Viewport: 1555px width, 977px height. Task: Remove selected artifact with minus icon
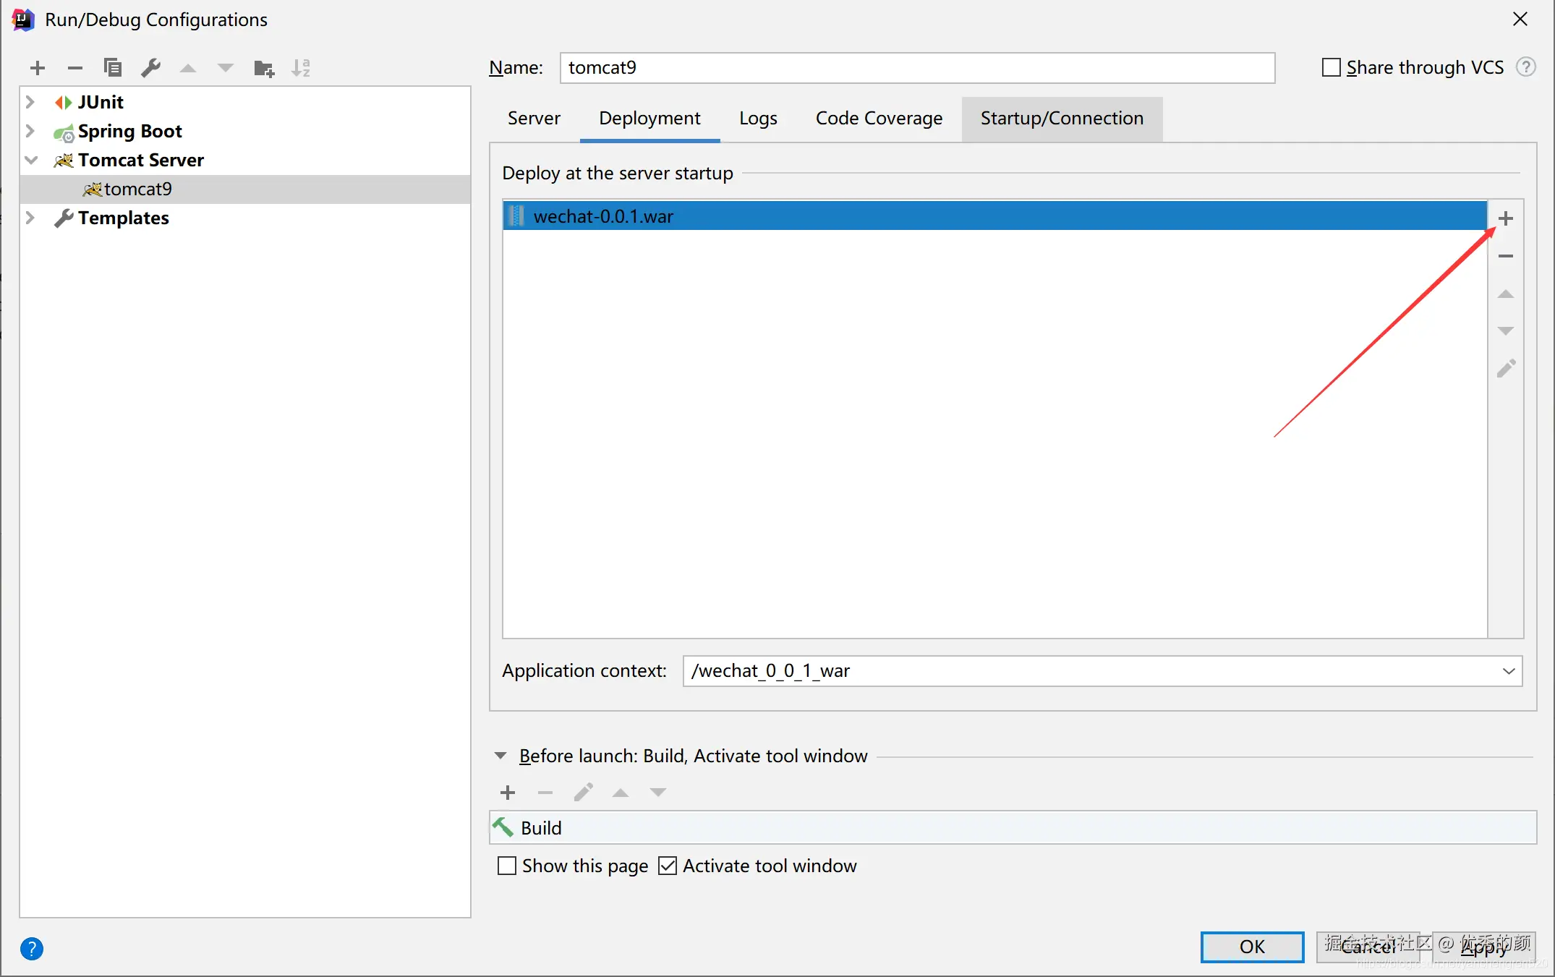pyautogui.click(x=1506, y=256)
